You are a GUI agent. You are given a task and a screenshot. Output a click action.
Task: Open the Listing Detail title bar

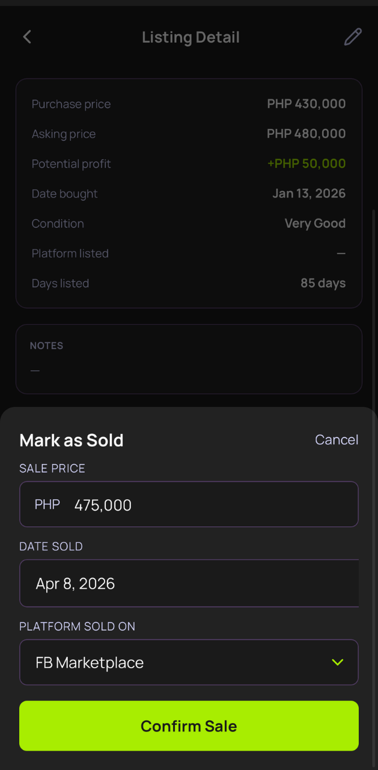[191, 37]
